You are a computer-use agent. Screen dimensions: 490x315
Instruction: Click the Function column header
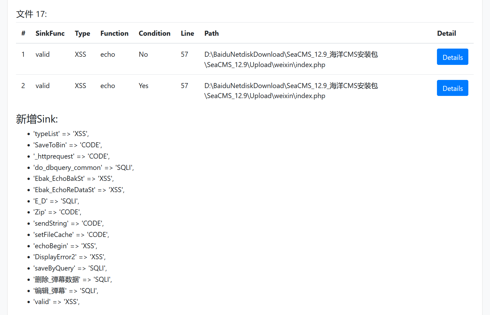pos(114,33)
